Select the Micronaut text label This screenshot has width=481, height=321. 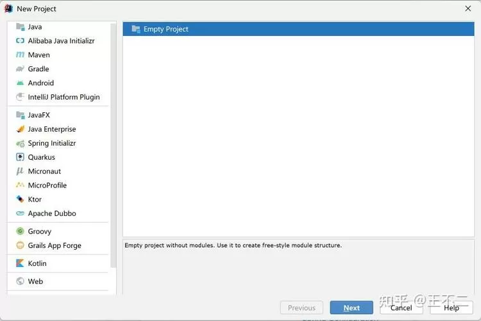[x=44, y=171]
